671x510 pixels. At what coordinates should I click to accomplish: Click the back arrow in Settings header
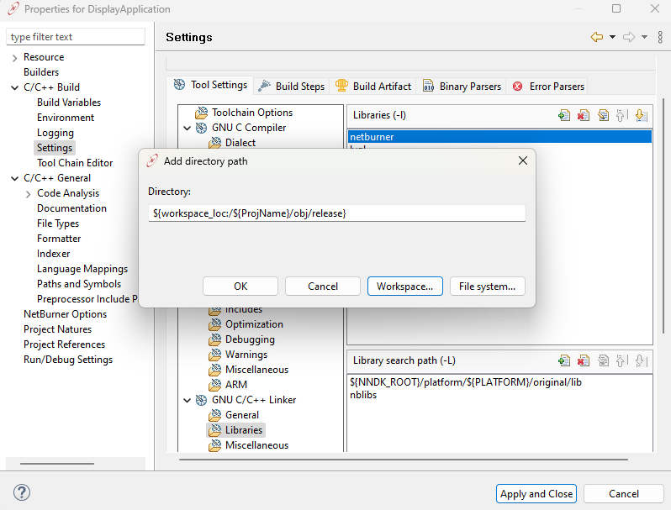597,37
